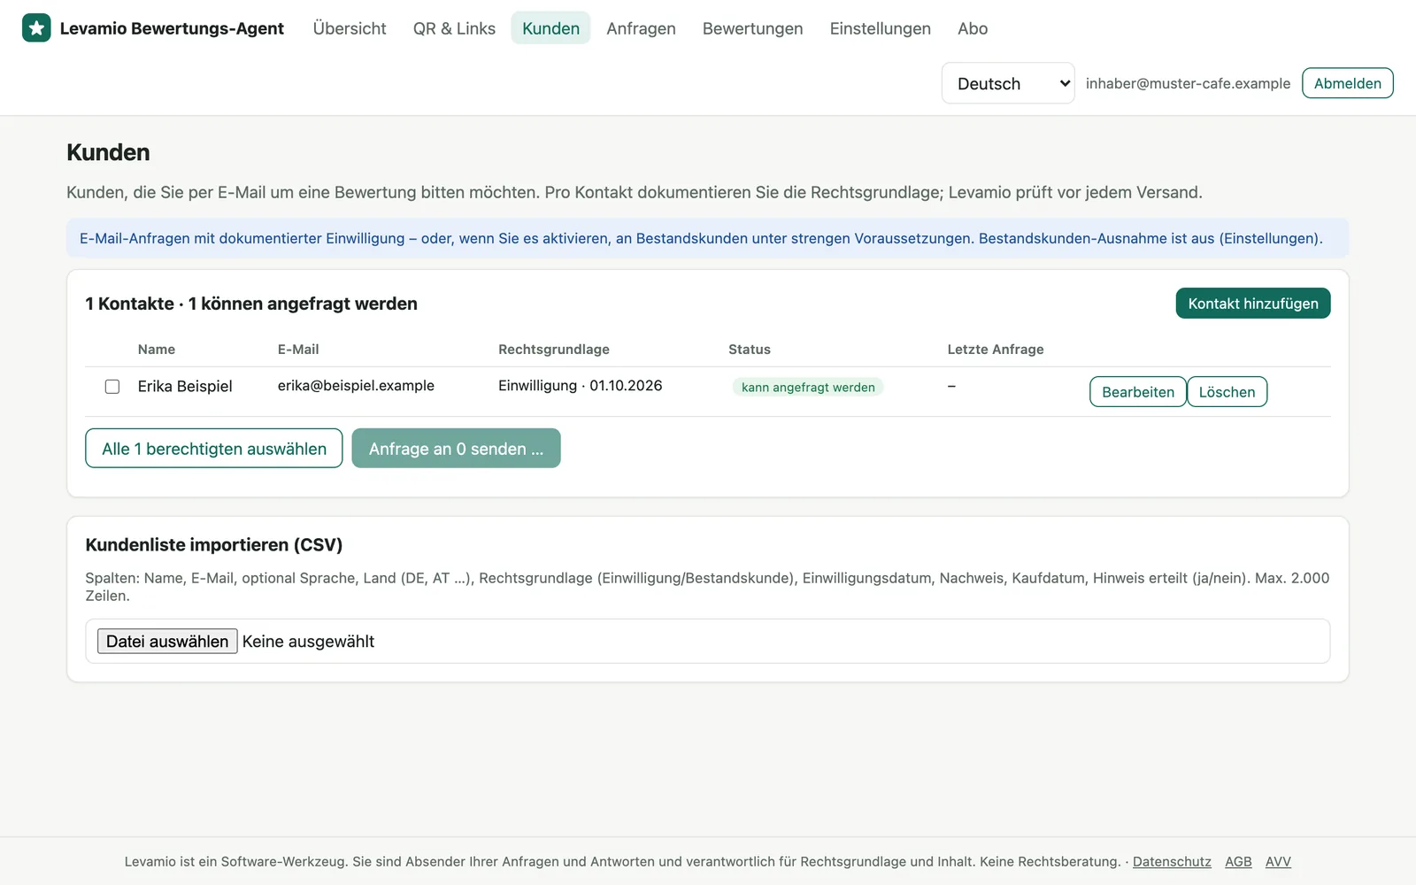
Task: Add a contact with Kontakt hinzufügen
Action: point(1252,304)
